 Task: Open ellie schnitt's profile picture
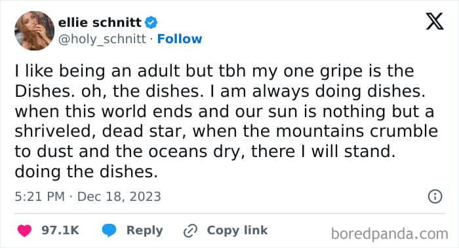tap(34, 31)
